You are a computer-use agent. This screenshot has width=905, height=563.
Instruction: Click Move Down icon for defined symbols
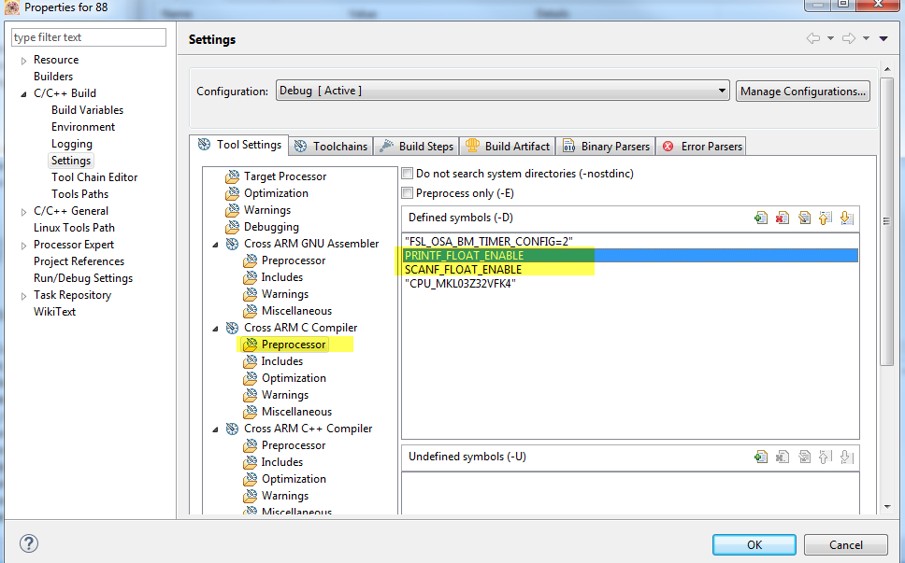pos(847,218)
